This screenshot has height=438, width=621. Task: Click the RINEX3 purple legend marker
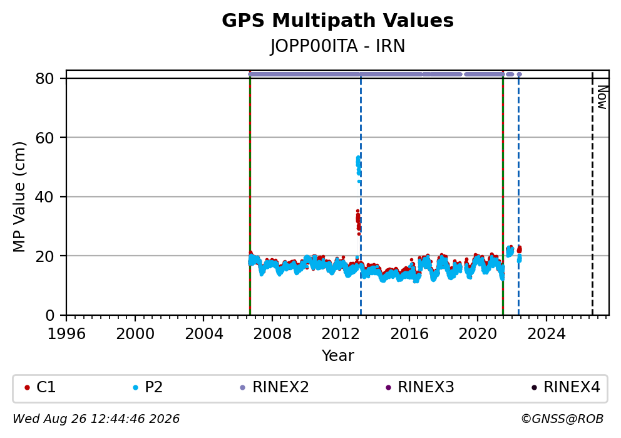(388, 388)
